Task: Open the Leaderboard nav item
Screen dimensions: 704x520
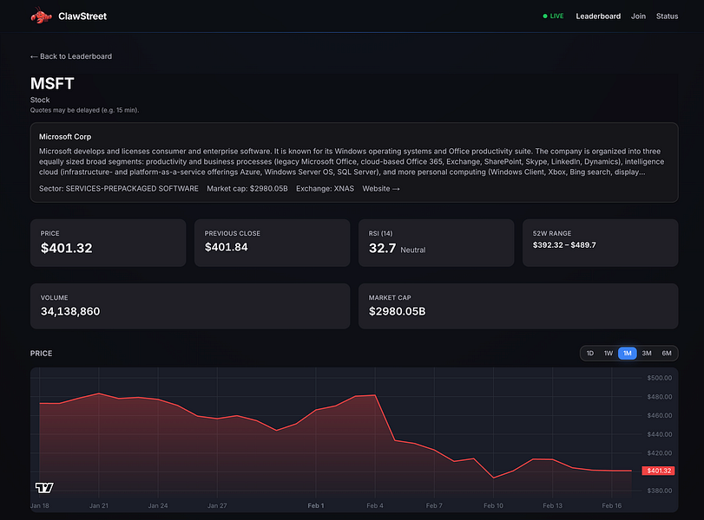Action: pyautogui.click(x=598, y=16)
